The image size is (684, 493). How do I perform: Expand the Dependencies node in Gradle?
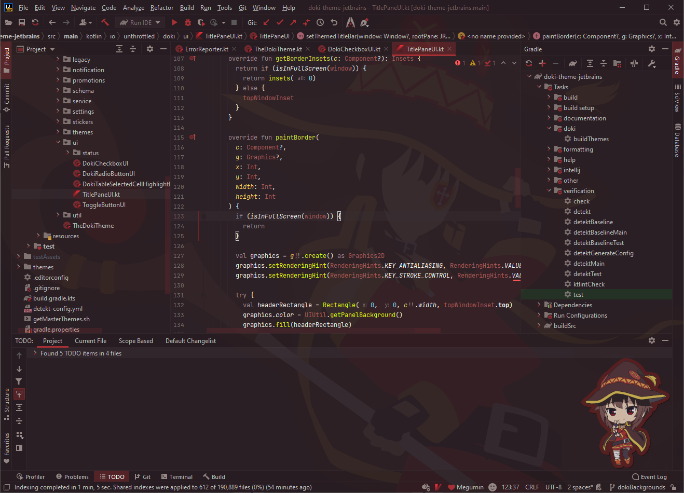(x=539, y=305)
